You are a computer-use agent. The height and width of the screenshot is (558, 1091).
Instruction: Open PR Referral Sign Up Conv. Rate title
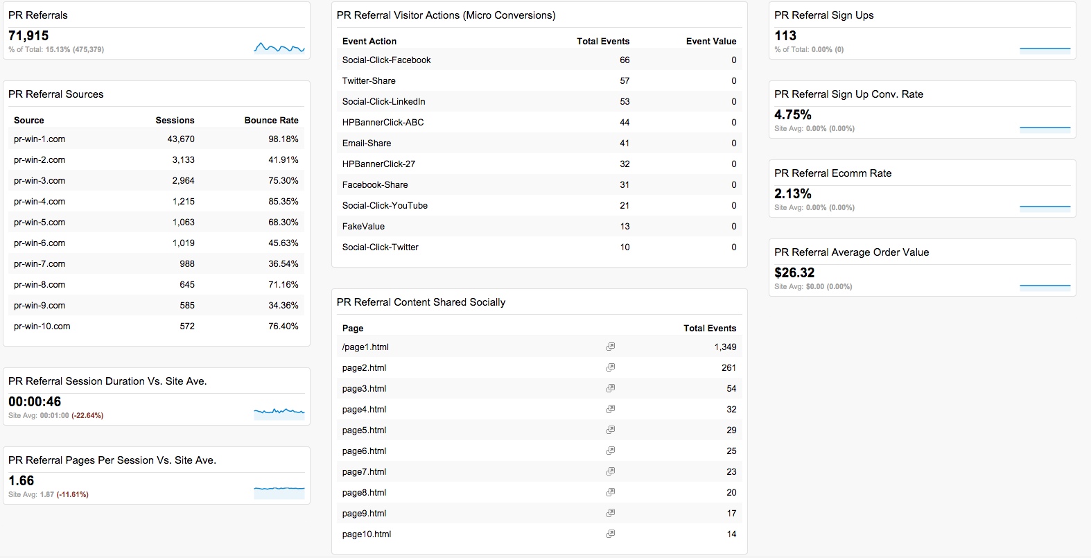tap(849, 94)
